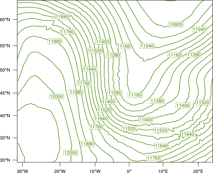This screenshot has width=213, height=173.
Task: Select the 20°W longitude tick label
Action: click(x=60, y=171)
